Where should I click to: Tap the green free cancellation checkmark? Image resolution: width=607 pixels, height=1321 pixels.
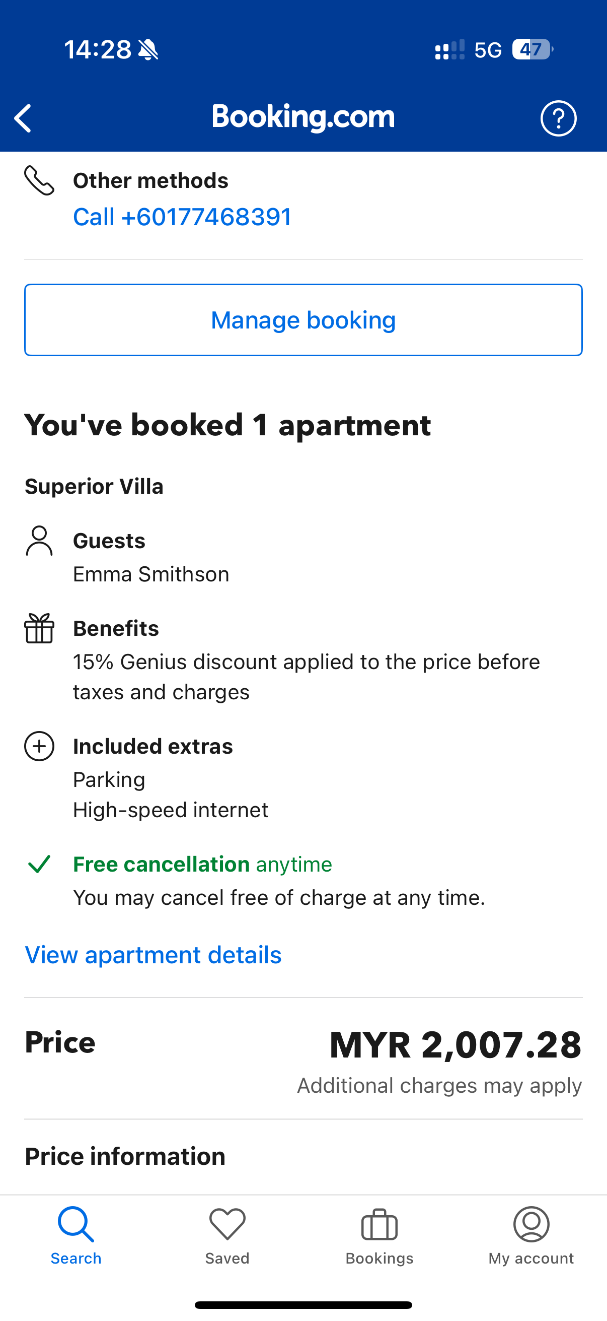[39, 864]
